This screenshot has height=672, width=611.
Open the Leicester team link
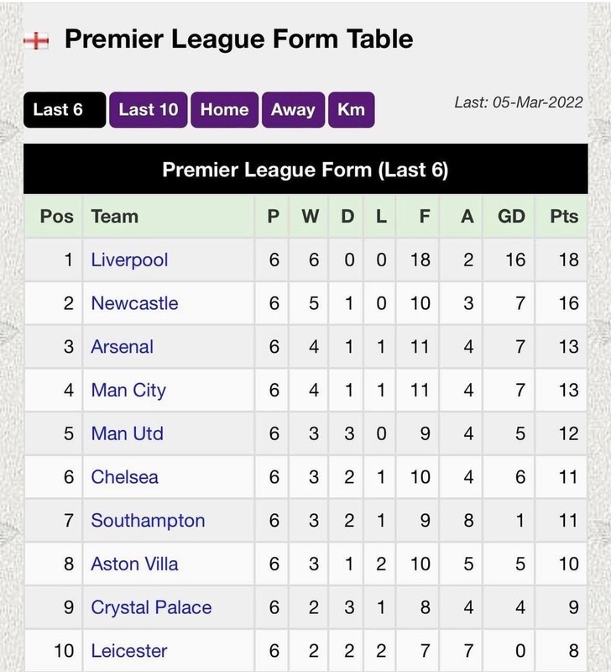pos(129,651)
